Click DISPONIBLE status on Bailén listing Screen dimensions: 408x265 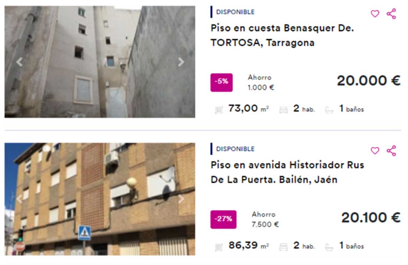tap(235, 149)
